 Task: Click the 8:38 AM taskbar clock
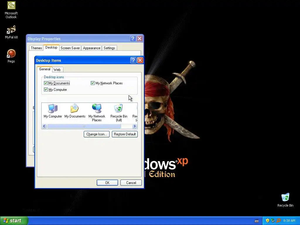(289, 221)
